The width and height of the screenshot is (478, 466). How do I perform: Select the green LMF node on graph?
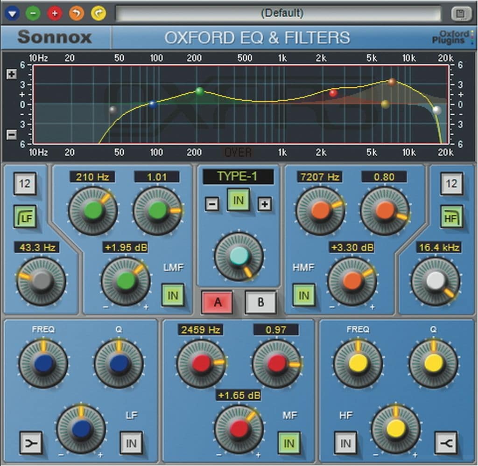click(x=200, y=91)
